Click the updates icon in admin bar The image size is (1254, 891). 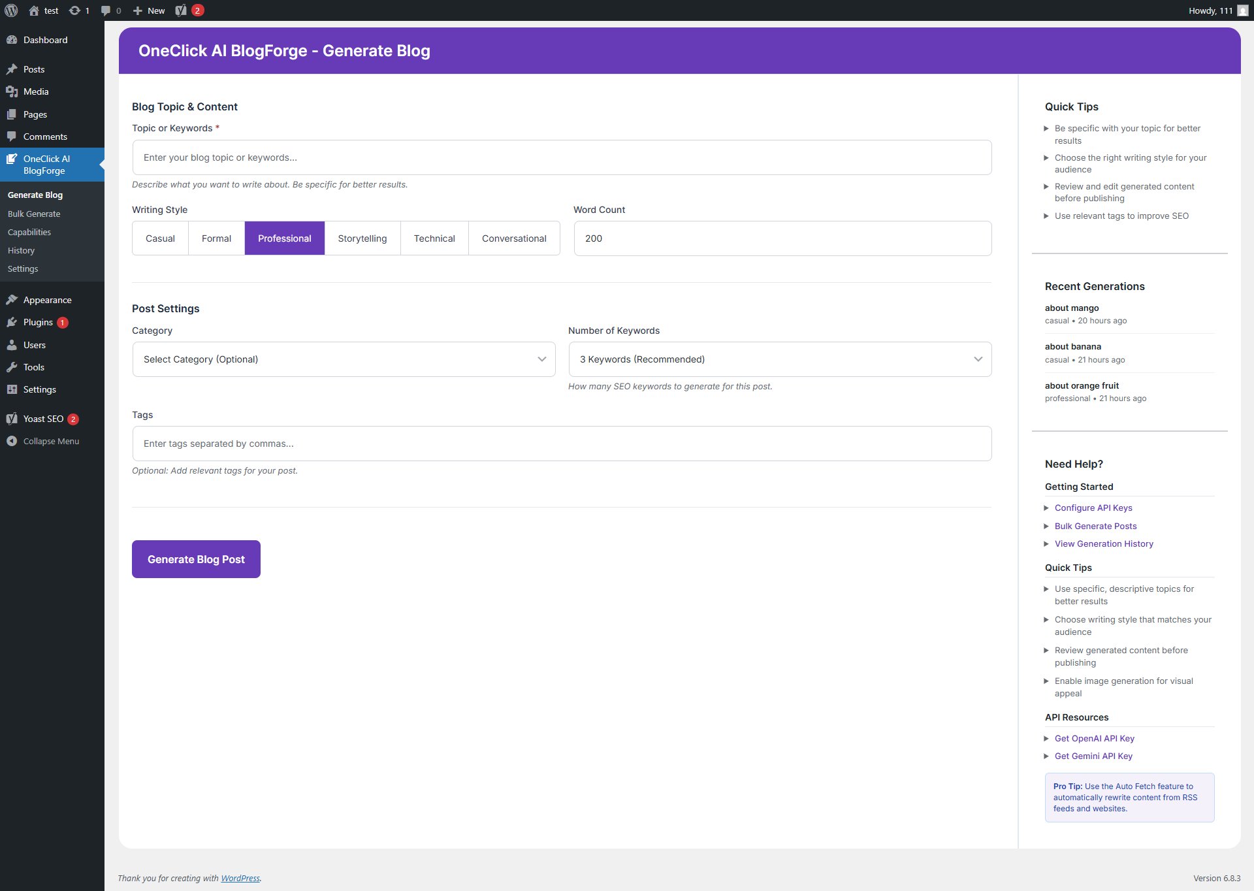(75, 10)
